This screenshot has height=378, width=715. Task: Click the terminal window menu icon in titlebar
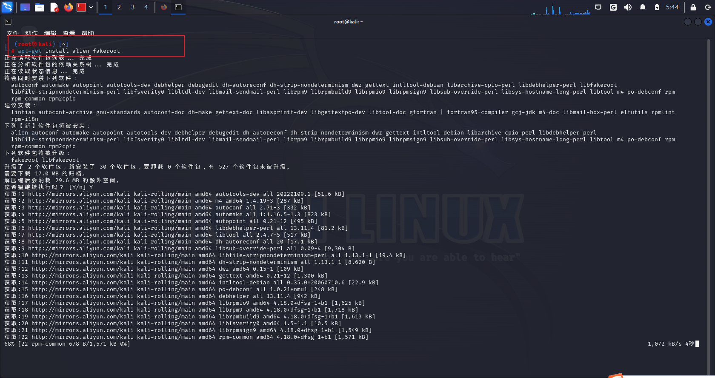click(8, 22)
